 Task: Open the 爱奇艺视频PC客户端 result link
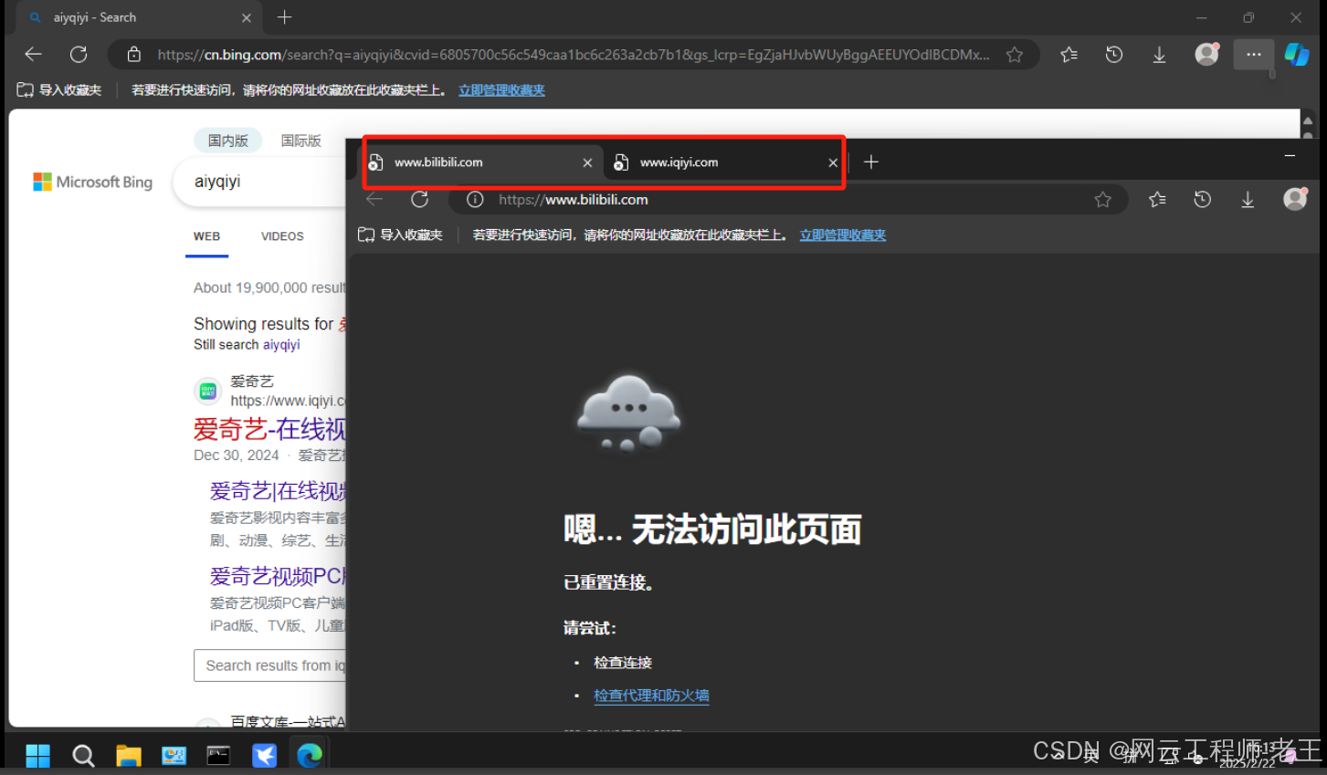(x=278, y=576)
